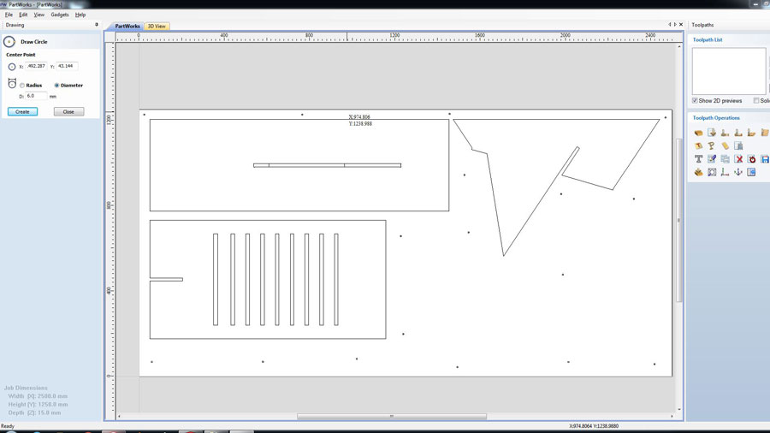Click the golden letter P toolpath icon
Viewport: 770px width, 433px height.
click(712, 145)
